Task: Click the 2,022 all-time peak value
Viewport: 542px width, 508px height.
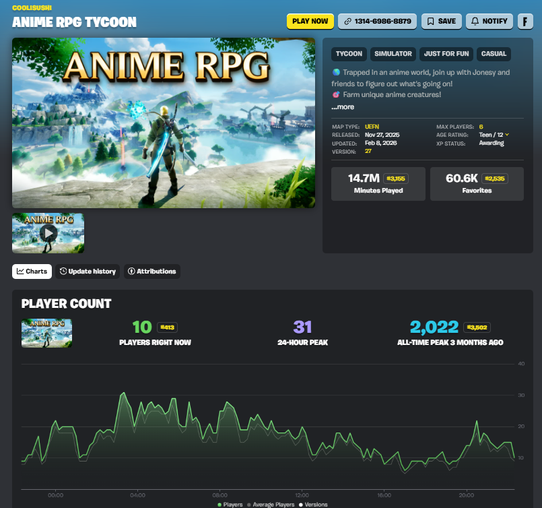Action: click(x=434, y=327)
